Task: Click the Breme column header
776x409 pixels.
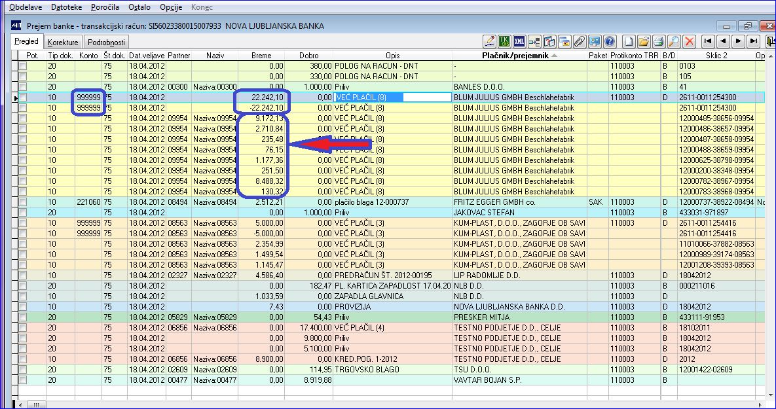Action: [261, 56]
